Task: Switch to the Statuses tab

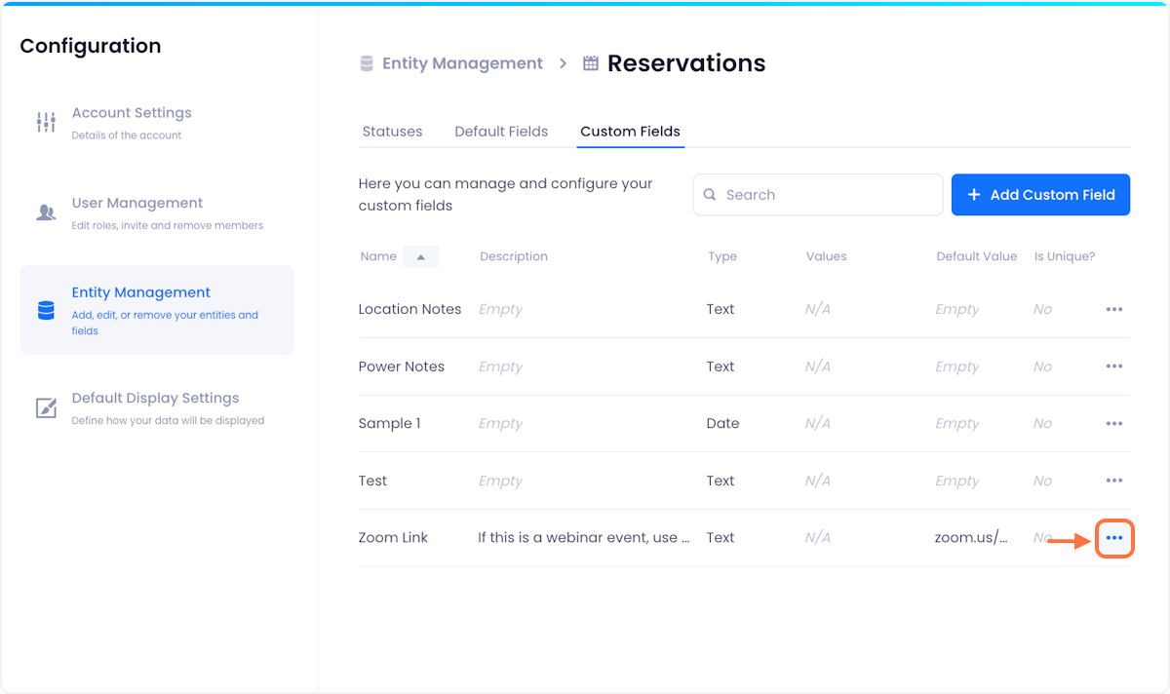Action: tap(392, 132)
